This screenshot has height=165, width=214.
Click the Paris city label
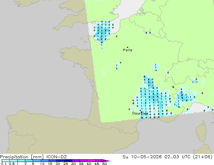[x=128, y=50]
